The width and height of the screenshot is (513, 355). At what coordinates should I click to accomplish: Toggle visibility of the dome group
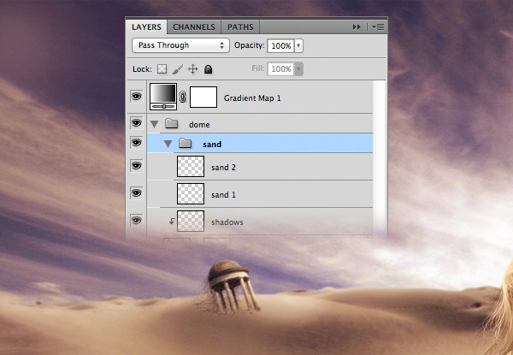click(x=136, y=124)
